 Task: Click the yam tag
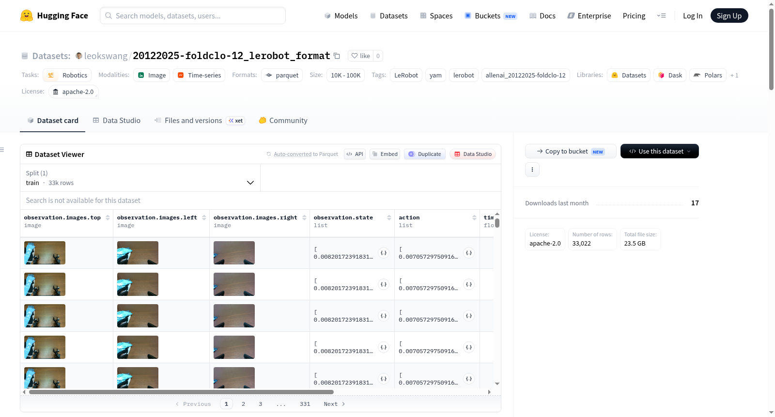tap(435, 75)
